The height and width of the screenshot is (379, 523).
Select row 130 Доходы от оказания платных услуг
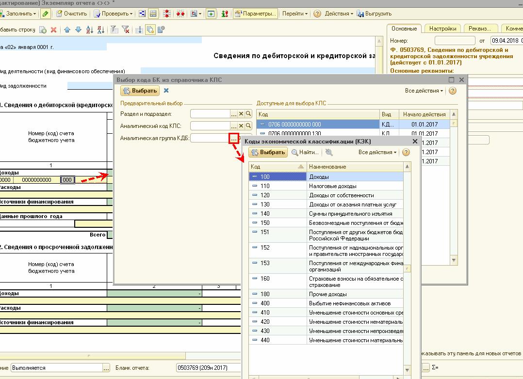tap(326, 205)
